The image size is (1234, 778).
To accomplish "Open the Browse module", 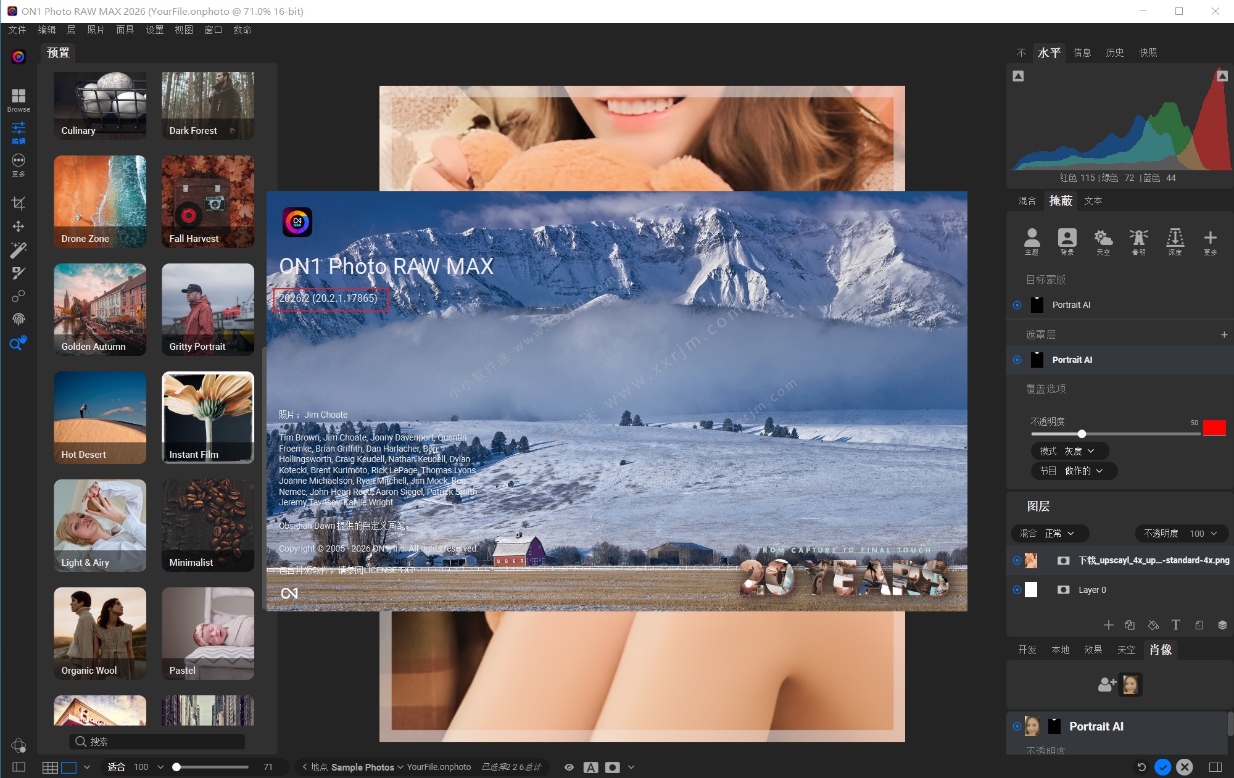I will pyautogui.click(x=19, y=99).
